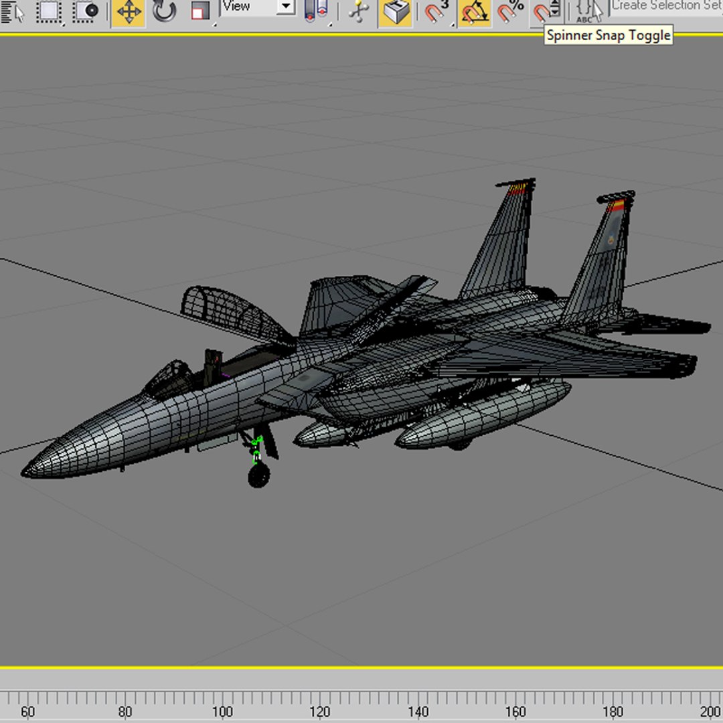This screenshot has width=723, height=723.
Task: Toggle Keyboard Shortcut Override button
Action: [395, 13]
